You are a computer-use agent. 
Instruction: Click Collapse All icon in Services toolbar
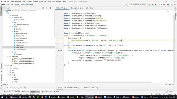[x=11, y=87]
